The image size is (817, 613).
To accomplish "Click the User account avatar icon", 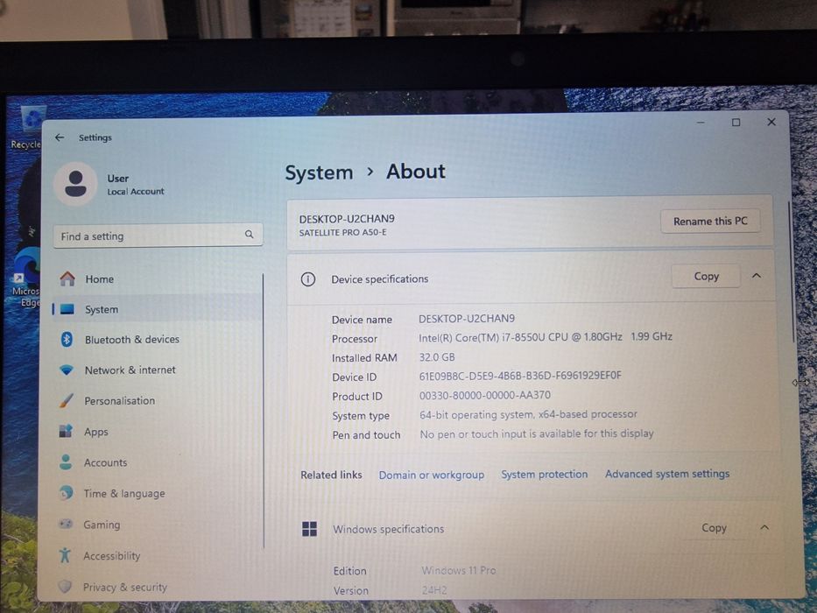I will [x=75, y=184].
